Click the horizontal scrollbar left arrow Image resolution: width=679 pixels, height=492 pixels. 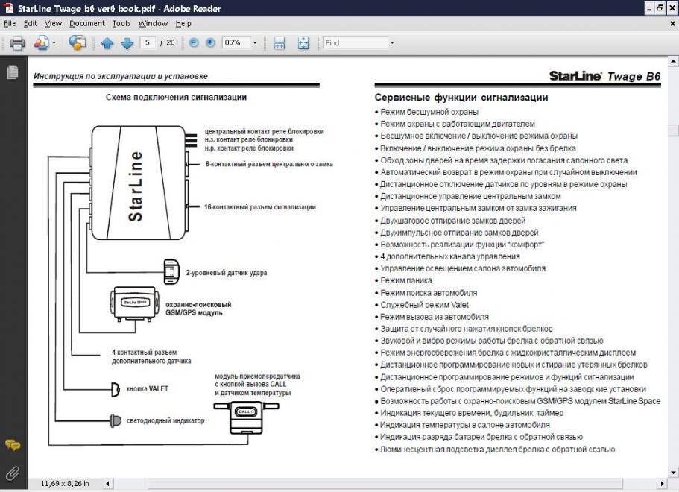tap(107, 483)
